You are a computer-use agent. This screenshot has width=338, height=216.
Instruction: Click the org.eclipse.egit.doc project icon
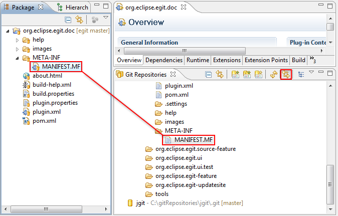click(x=17, y=31)
